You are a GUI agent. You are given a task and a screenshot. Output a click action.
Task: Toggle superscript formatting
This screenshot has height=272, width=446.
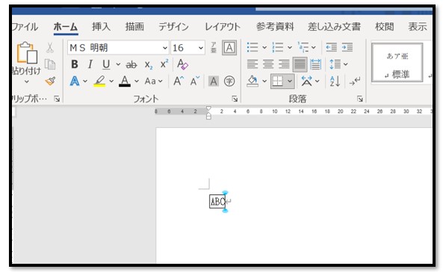point(164,64)
